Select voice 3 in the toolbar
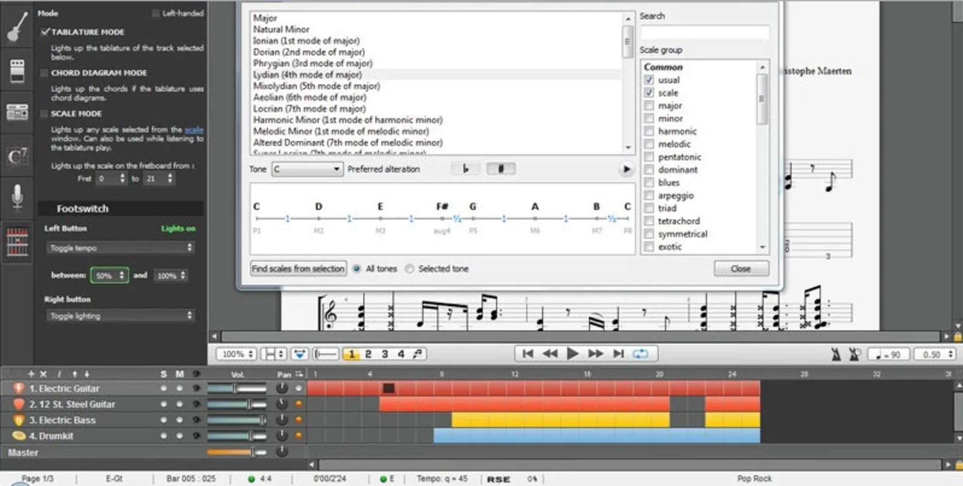 point(384,354)
